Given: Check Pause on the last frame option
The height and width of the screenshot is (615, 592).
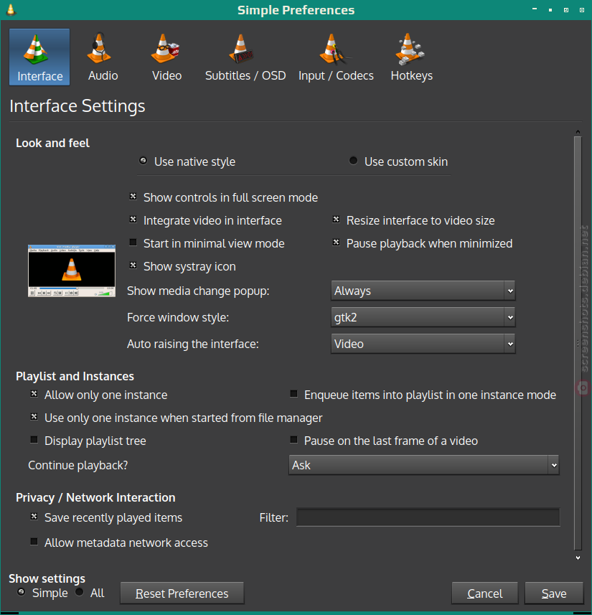Looking at the screenshot, I should pyautogui.click(x=293, y=440).
